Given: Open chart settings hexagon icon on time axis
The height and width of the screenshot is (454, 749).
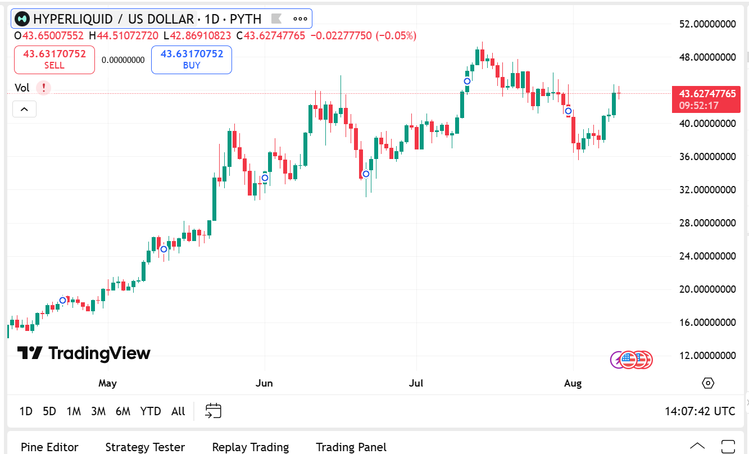Looking at the screenshot, I should coord(708,383).
